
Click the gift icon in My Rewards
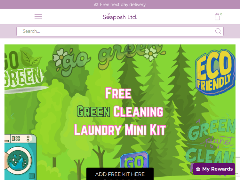(x=198, y=169)
